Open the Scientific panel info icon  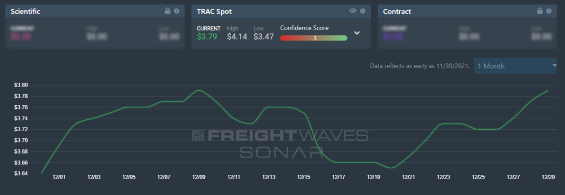[x=177, y=11]
